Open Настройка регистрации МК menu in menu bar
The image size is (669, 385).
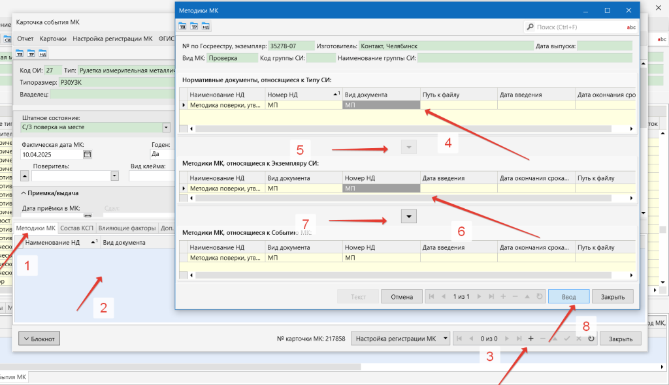tap(112, 38)
